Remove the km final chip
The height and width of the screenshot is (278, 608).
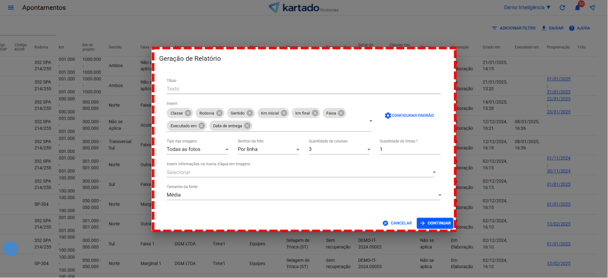click(x=315, y=113)
